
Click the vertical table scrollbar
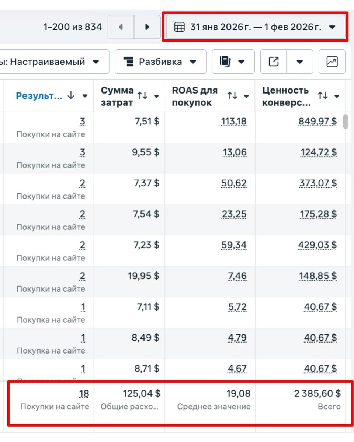(346, 122)
